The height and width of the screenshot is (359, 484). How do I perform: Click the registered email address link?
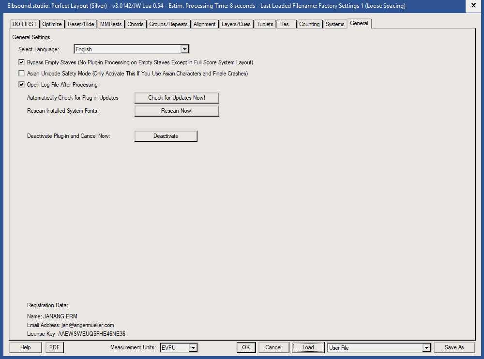88,325
